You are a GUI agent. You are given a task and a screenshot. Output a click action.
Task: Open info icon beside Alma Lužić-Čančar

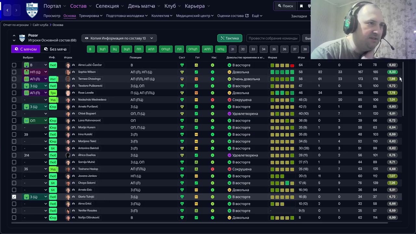pos(73,65)
